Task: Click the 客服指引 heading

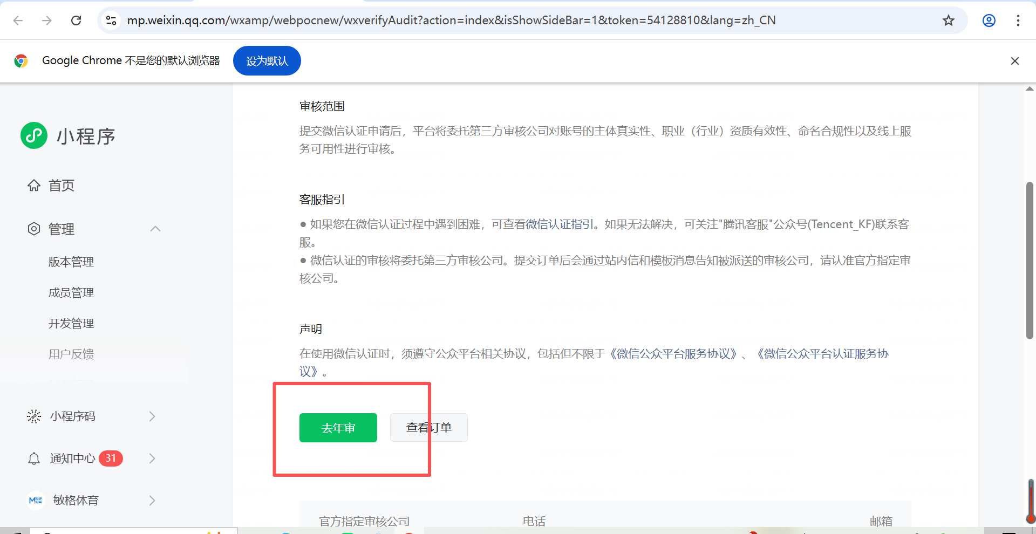Action: point(322,200)
